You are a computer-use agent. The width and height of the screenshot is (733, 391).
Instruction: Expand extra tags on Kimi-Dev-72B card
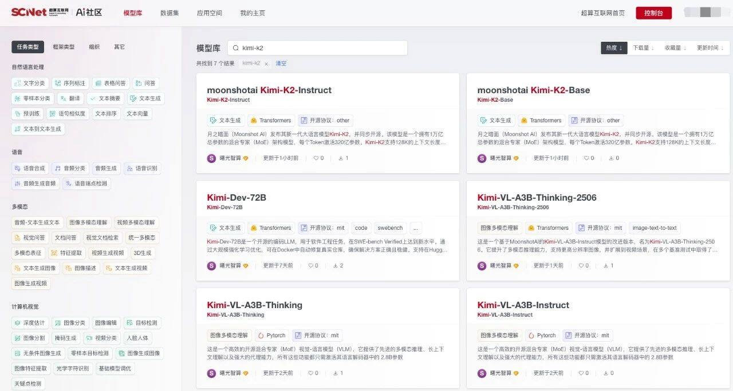point(415,228)
